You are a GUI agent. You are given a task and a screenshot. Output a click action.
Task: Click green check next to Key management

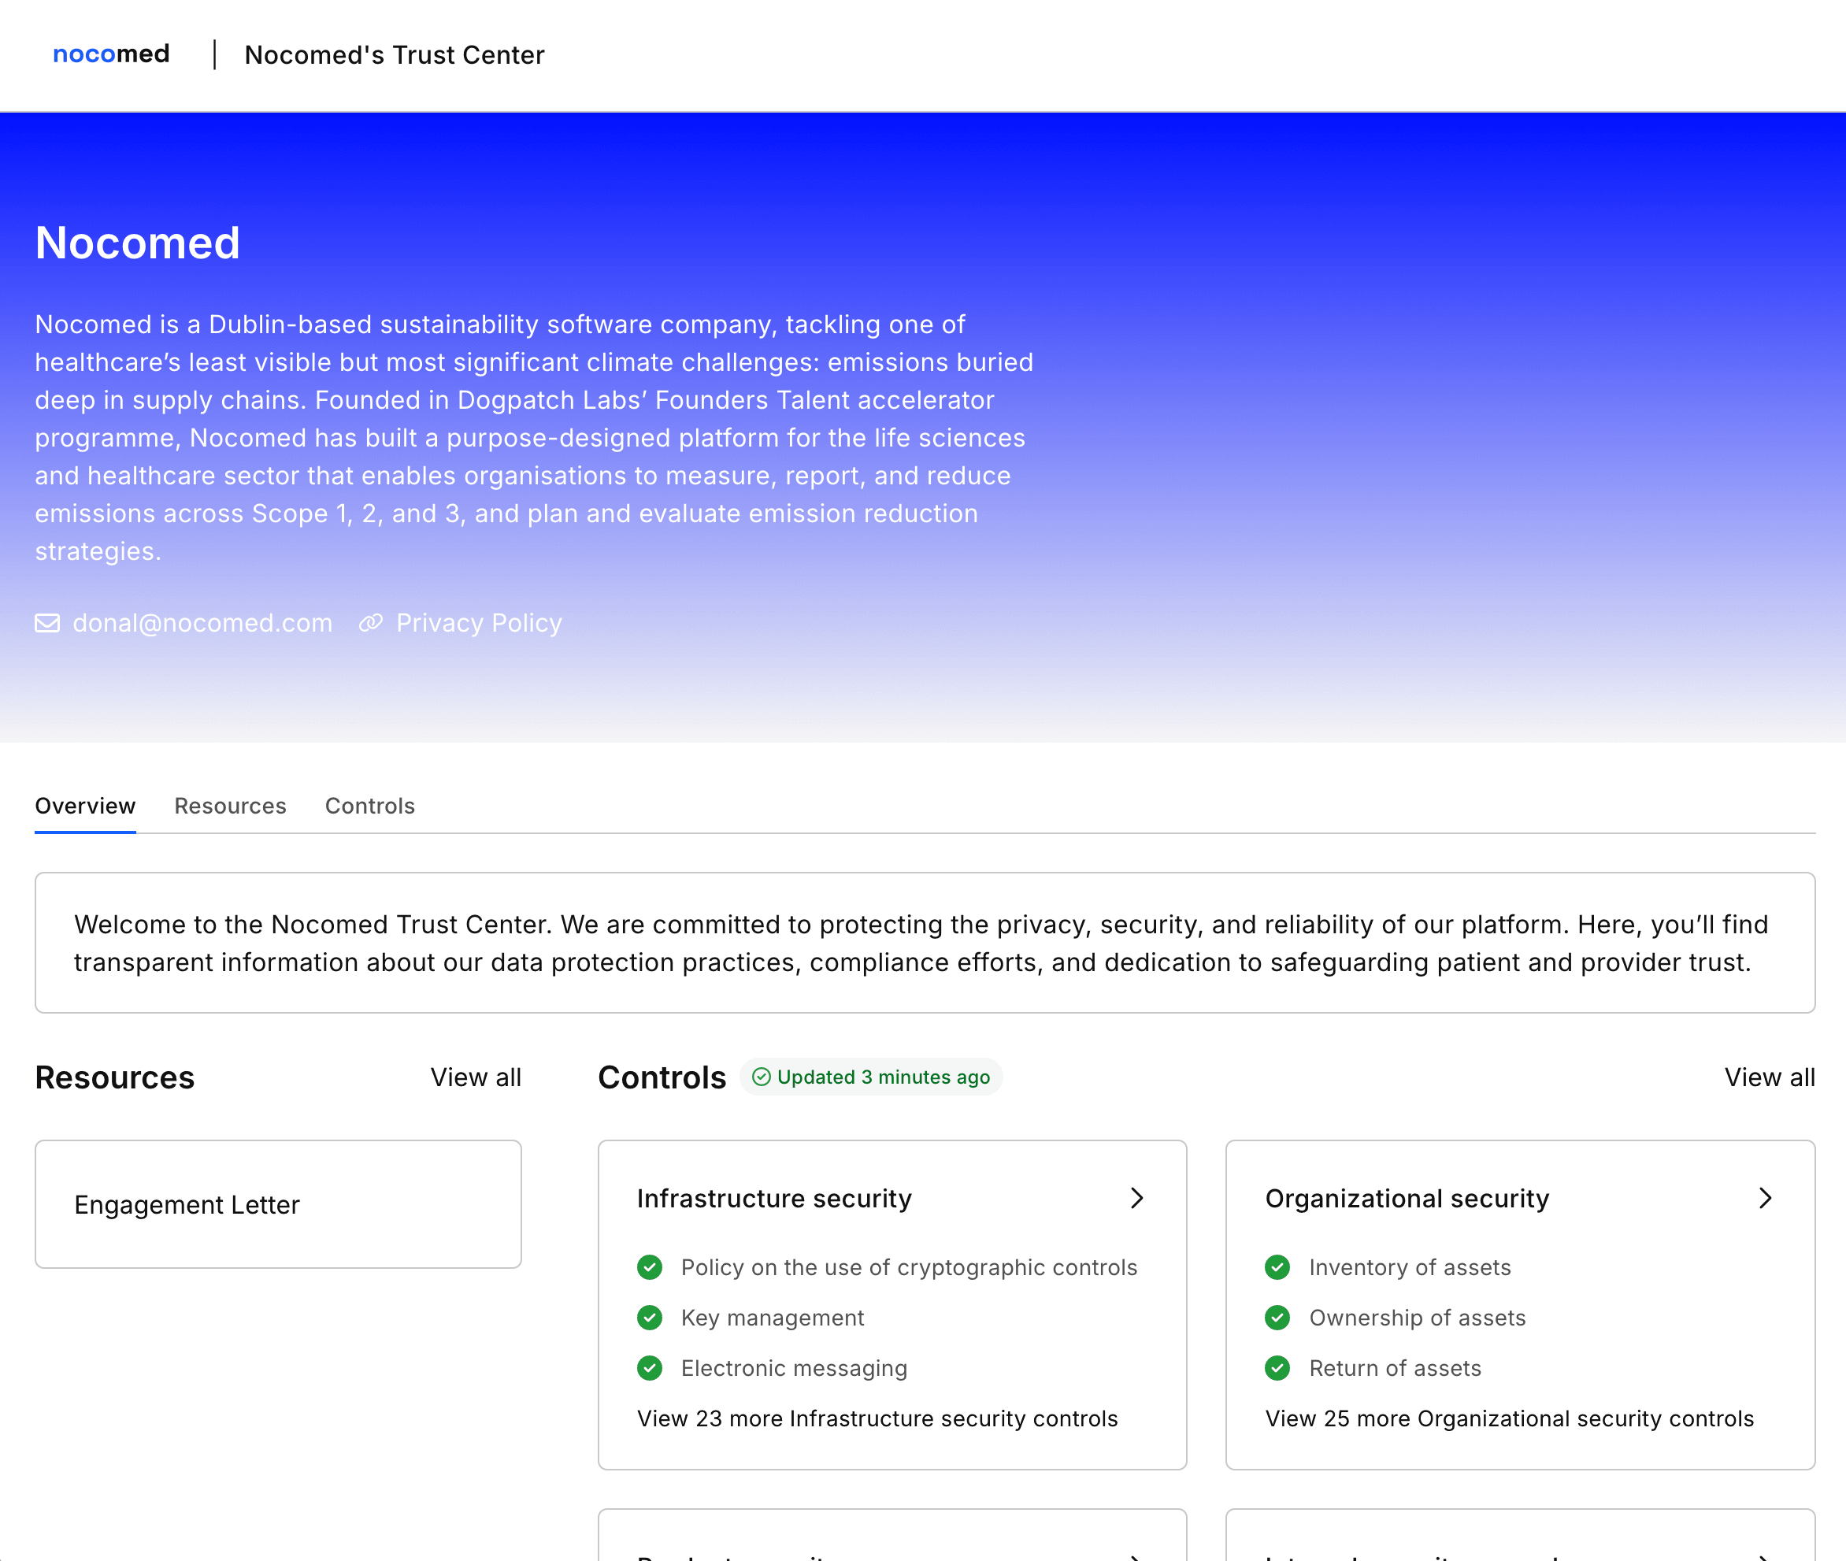point(650,1318)
